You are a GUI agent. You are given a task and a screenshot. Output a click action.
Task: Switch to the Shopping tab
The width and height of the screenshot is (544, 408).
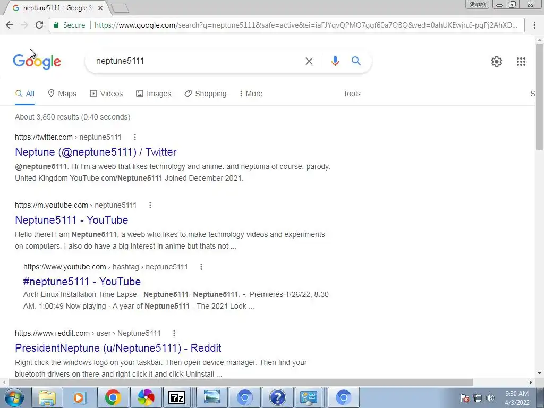206,93
